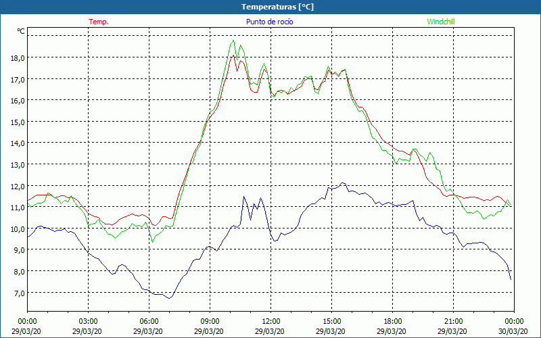The width and height of the screenshot is (541, 338).
Task: Click the 12,0 value on the y-axis
Action: (18, 187)
